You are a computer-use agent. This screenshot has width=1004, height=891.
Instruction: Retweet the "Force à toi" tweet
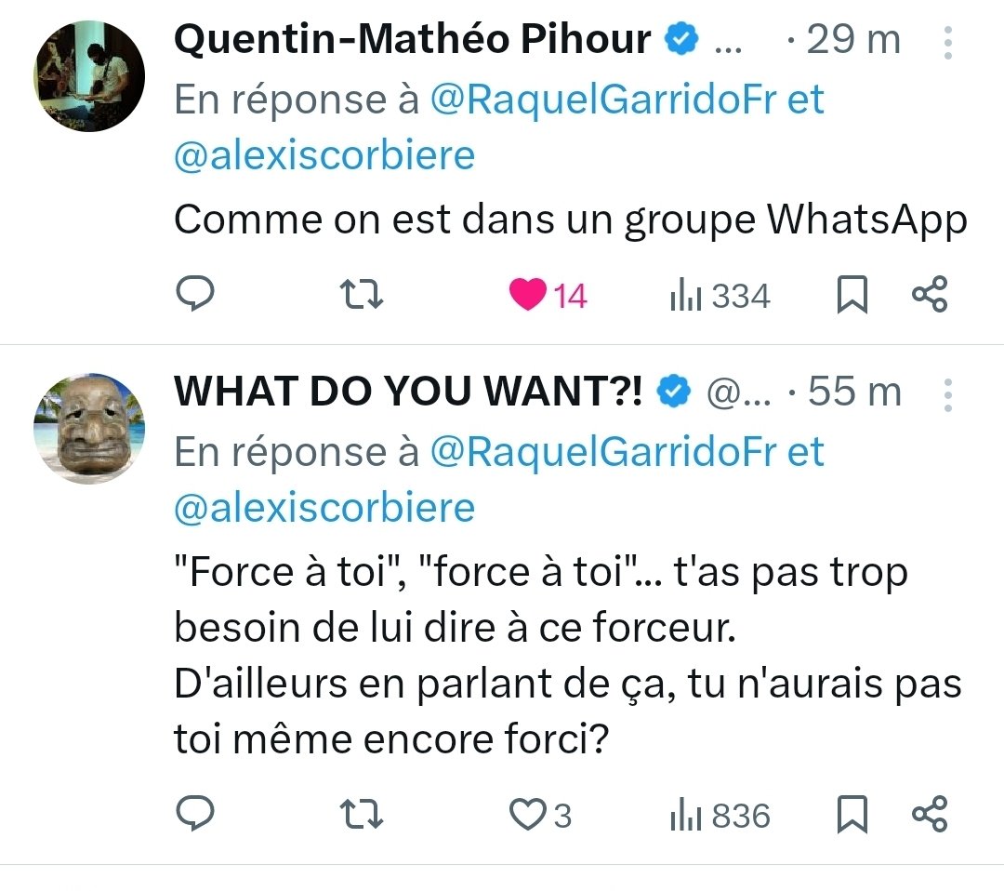tap(361, 814)
